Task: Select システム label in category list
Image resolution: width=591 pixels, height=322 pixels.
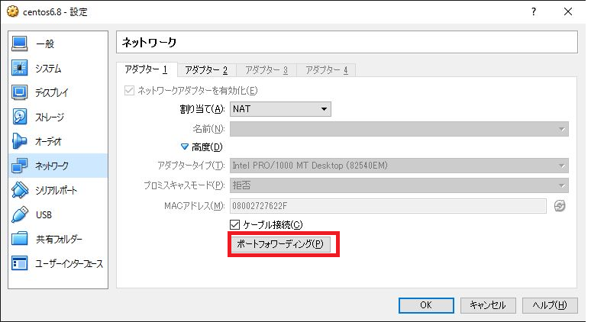Action: (x=48, y=69)
